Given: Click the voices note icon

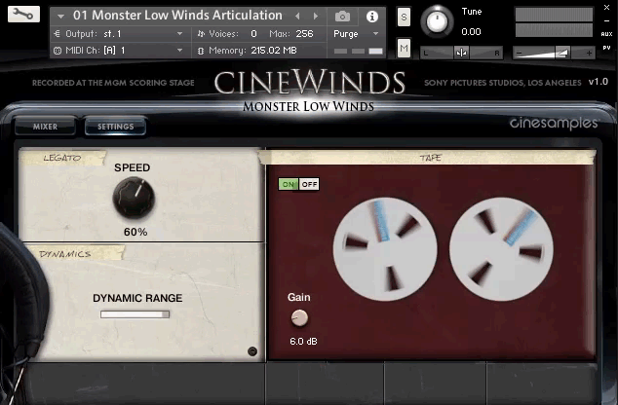Looking at the screenshot, I should pyautogui.click(x=201, y=34).
